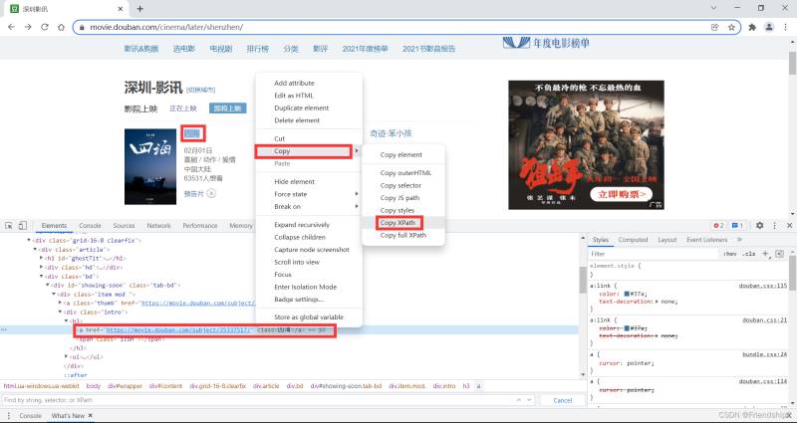Toggle the device toolbar icon
The image size is (797, 423).
click(22, 226)
